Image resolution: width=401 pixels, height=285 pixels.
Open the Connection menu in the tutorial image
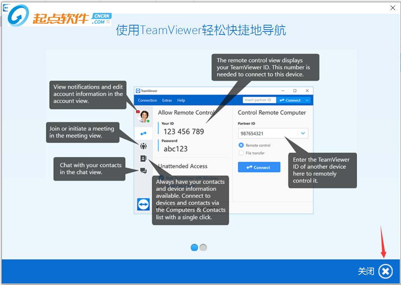147,100
